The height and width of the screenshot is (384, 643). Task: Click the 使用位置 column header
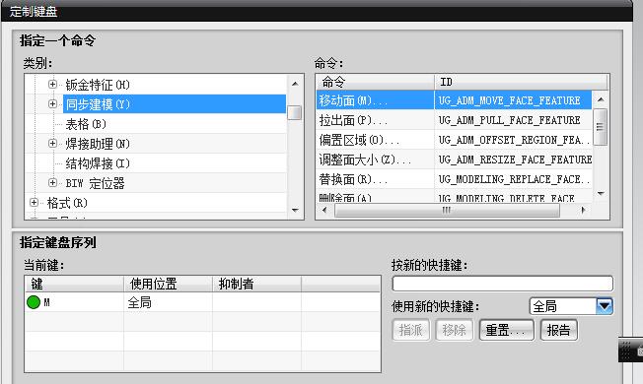tap(168, 284)
